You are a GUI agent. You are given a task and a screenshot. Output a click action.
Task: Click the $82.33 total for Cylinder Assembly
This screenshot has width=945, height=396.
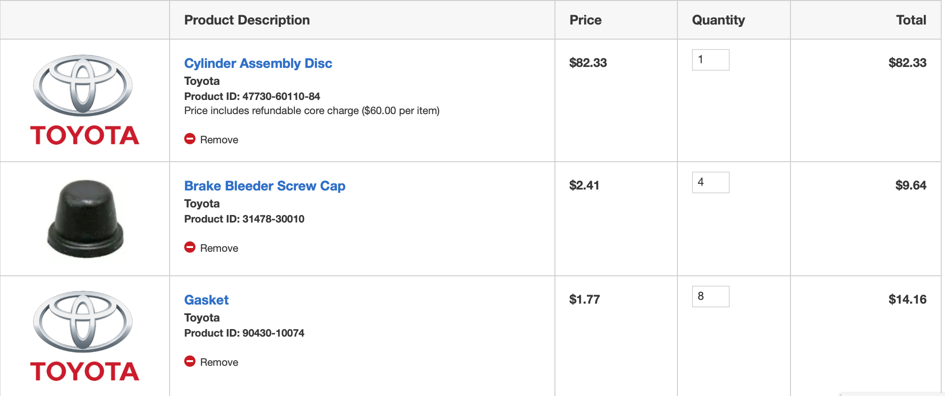[907, 63]
